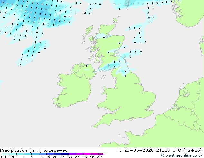Select the 2–5 mm legend color box
Screen dimensions: 204x158
point(28,154)
